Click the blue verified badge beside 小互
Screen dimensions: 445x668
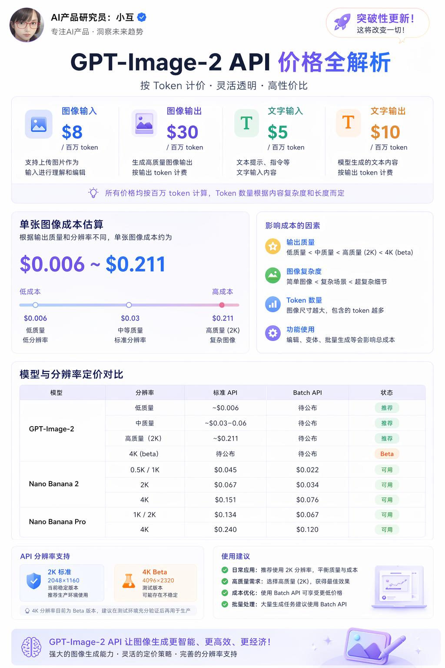tap(142, 17)
